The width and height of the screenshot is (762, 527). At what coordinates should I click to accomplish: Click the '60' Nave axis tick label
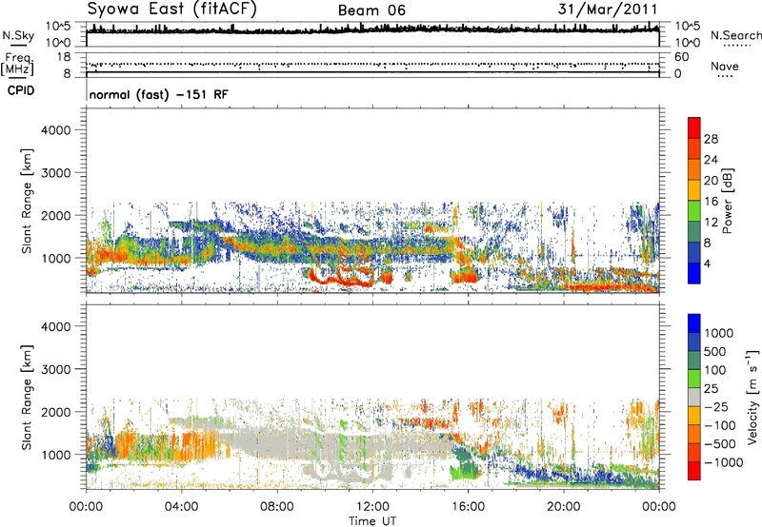(x=681, y=57)
